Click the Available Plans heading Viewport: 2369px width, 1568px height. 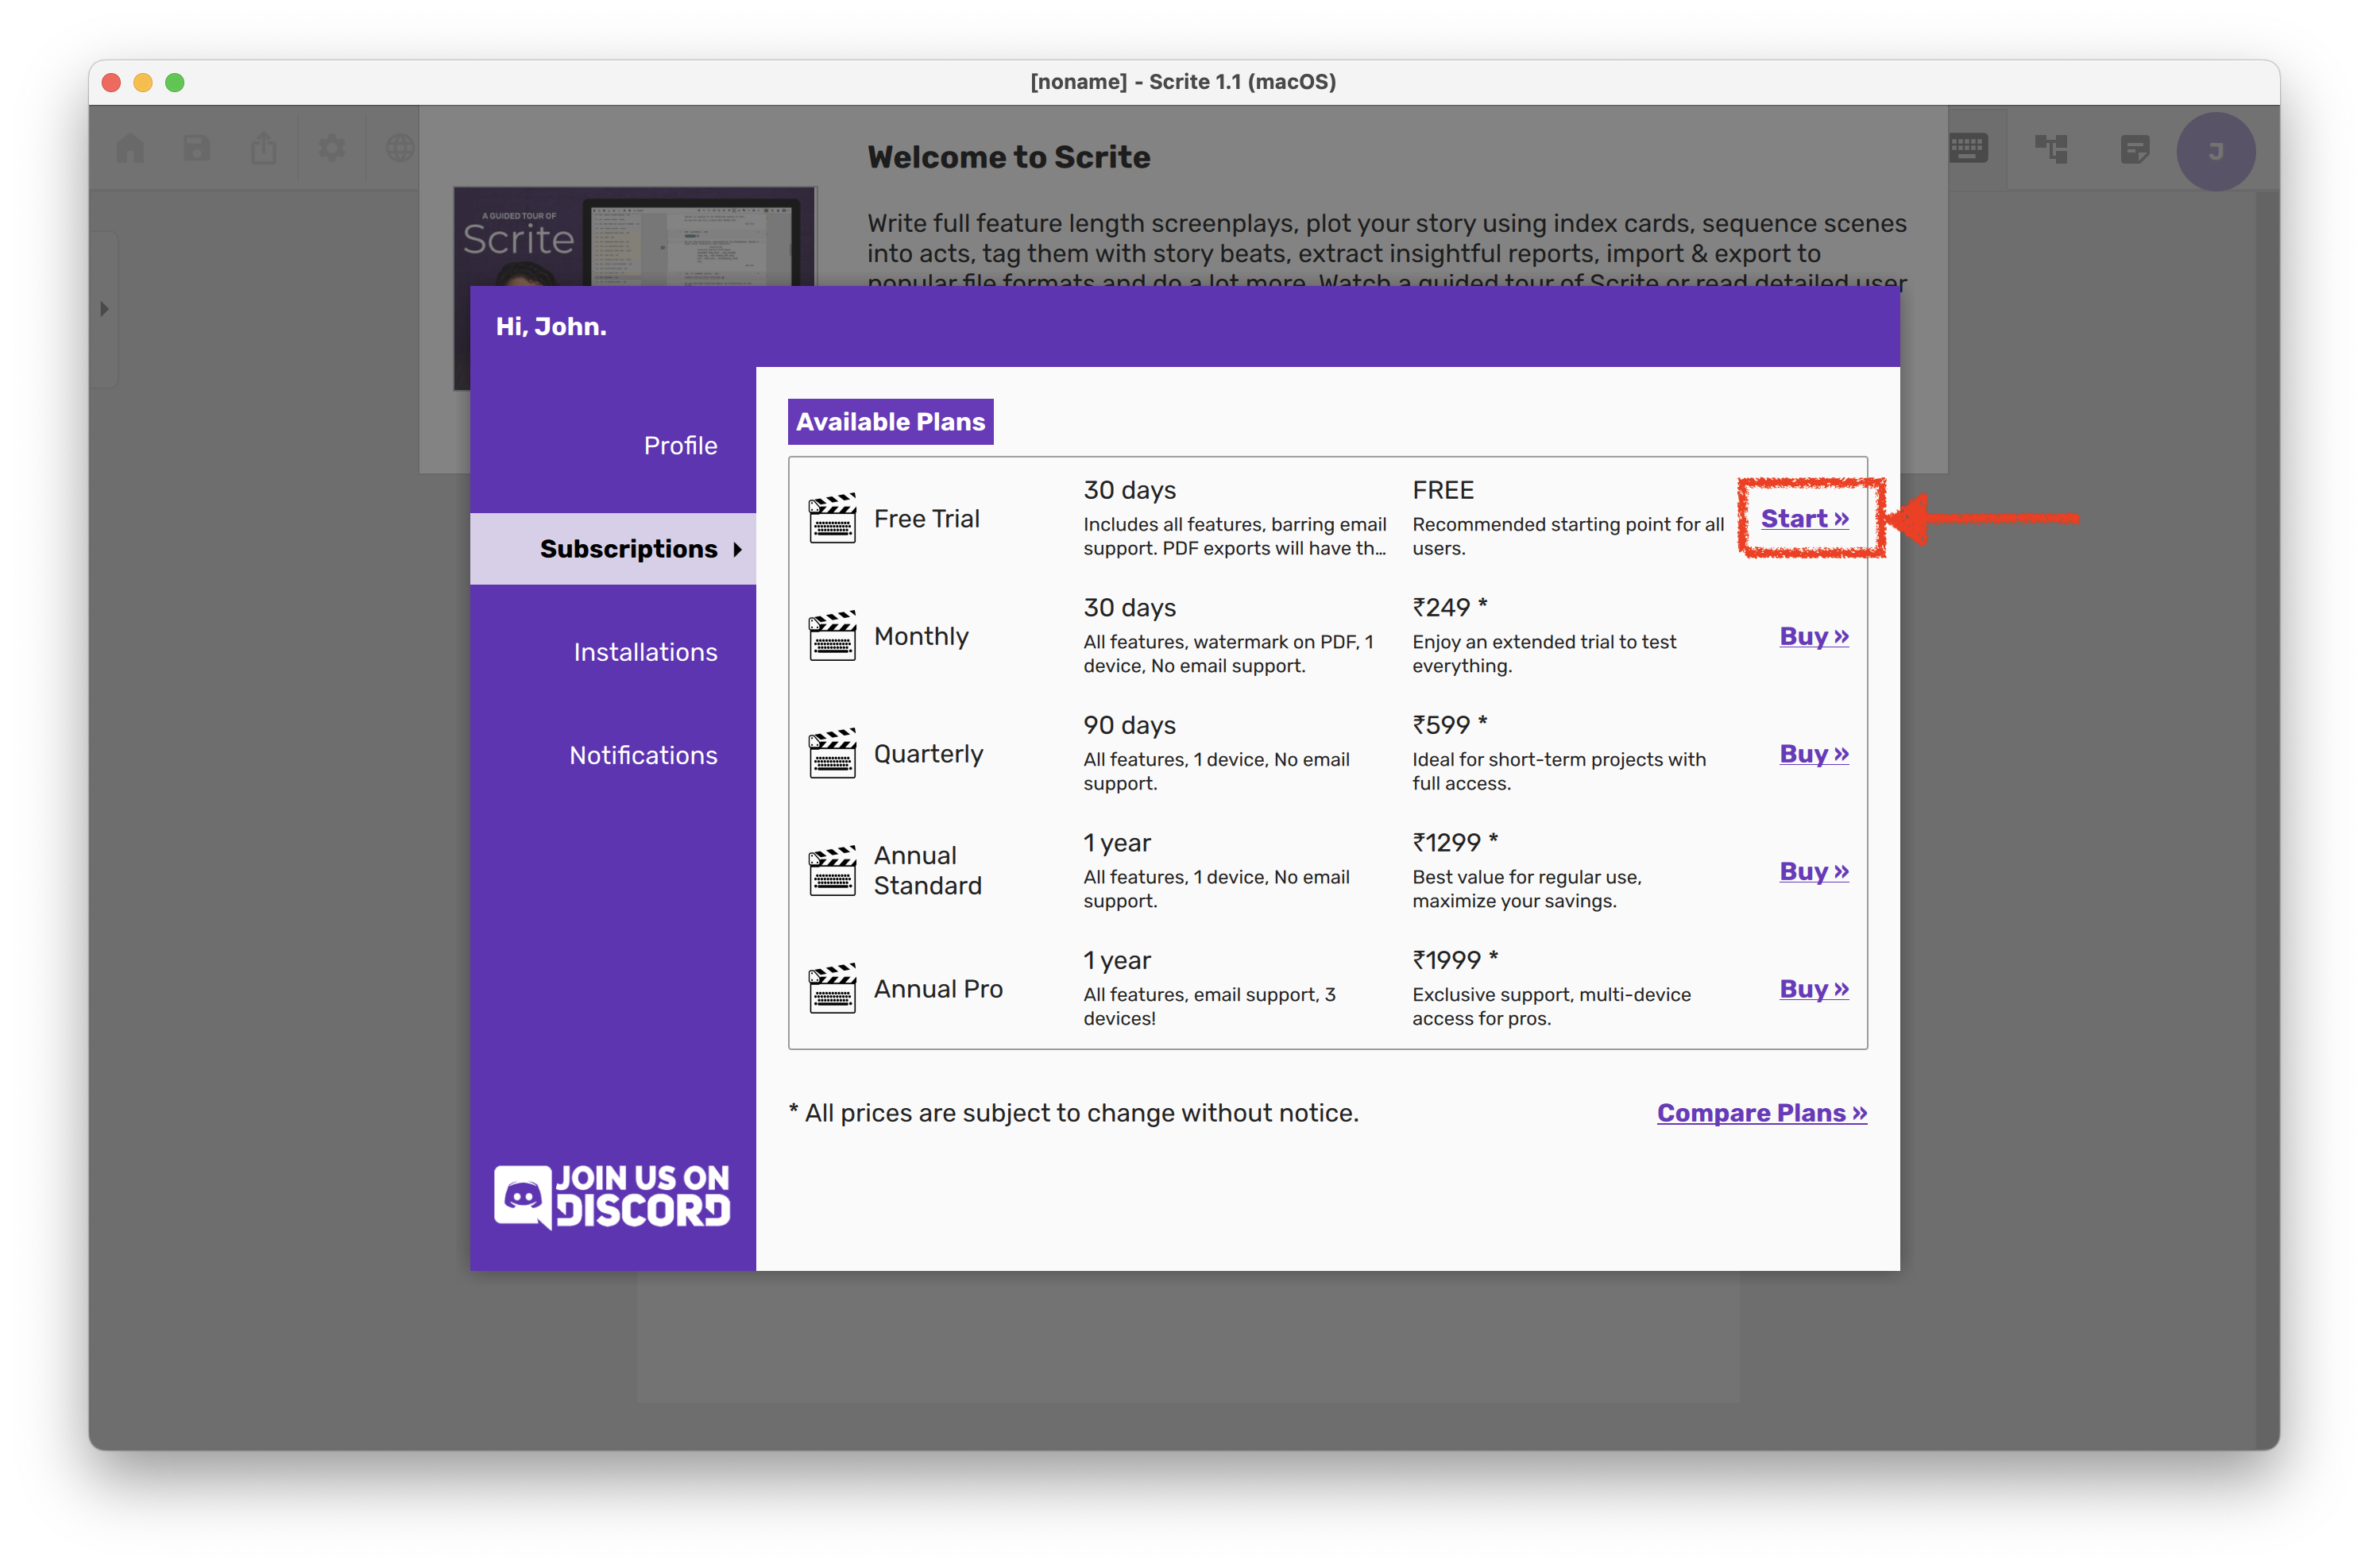(890, 422)
